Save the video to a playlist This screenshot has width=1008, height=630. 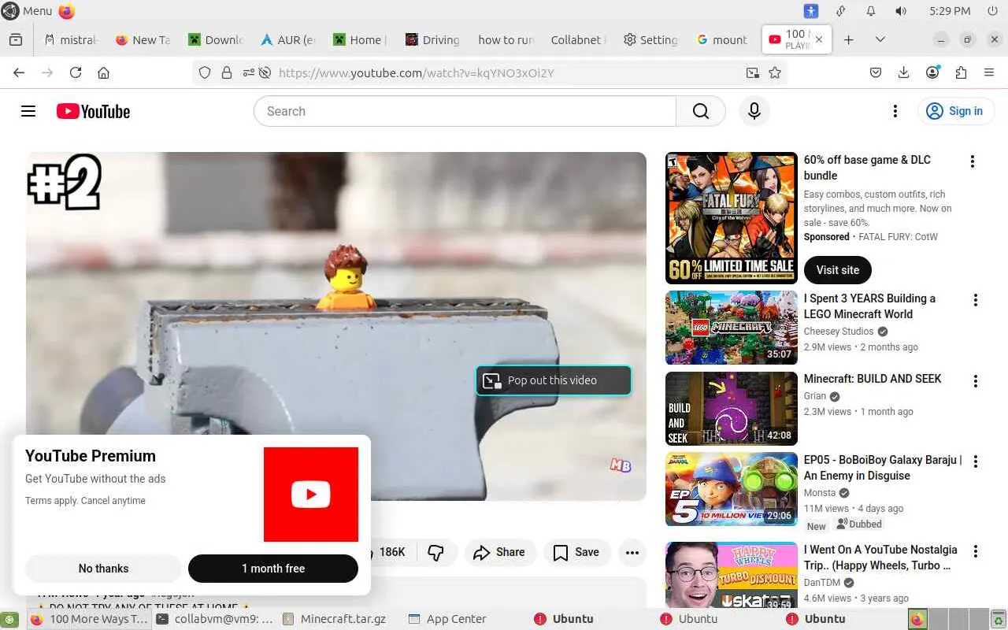click(576, 552)
